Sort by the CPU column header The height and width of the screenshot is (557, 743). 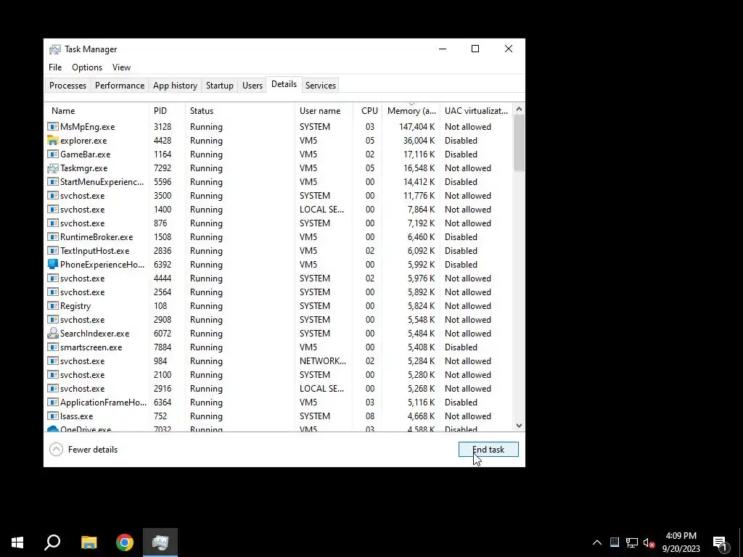click(x=368, y=111)
